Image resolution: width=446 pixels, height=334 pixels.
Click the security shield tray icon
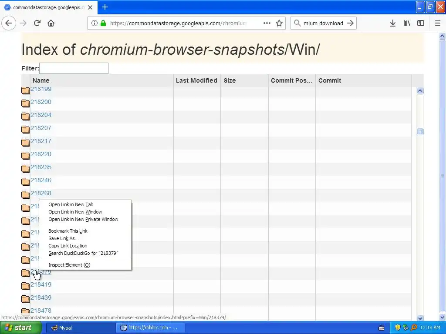(398, 327)
